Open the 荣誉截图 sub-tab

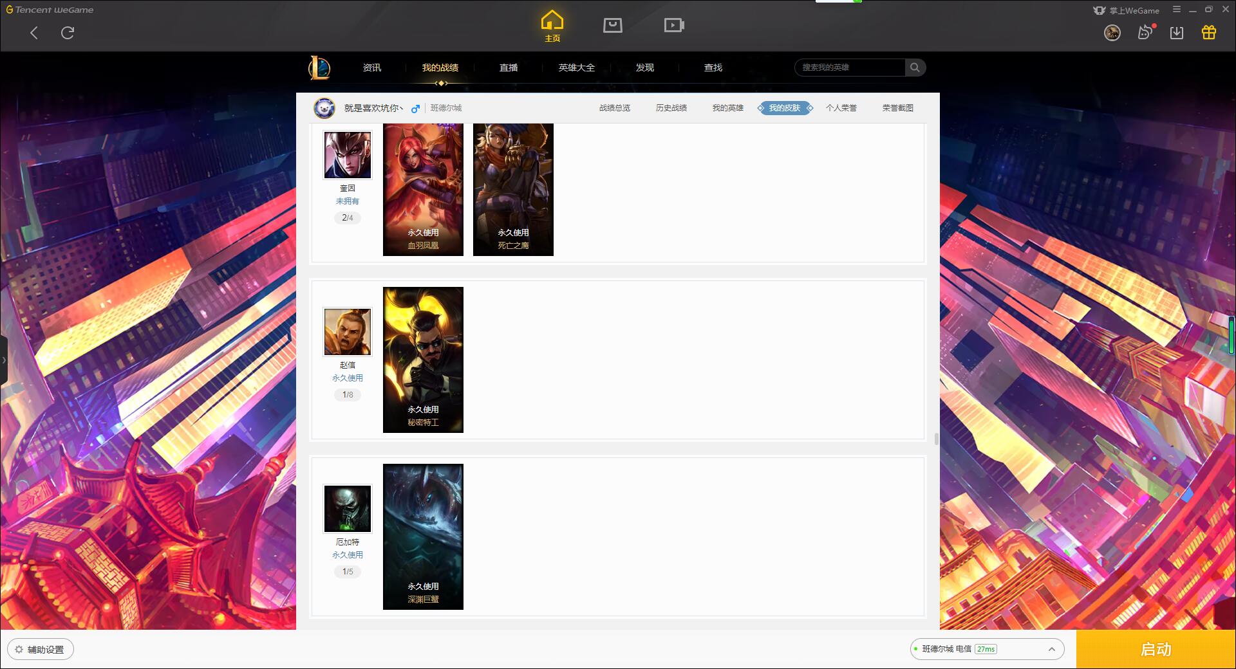[898, 108]
